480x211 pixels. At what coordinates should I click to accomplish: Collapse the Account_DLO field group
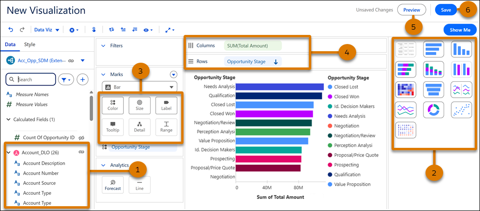[x=8, y=152]
